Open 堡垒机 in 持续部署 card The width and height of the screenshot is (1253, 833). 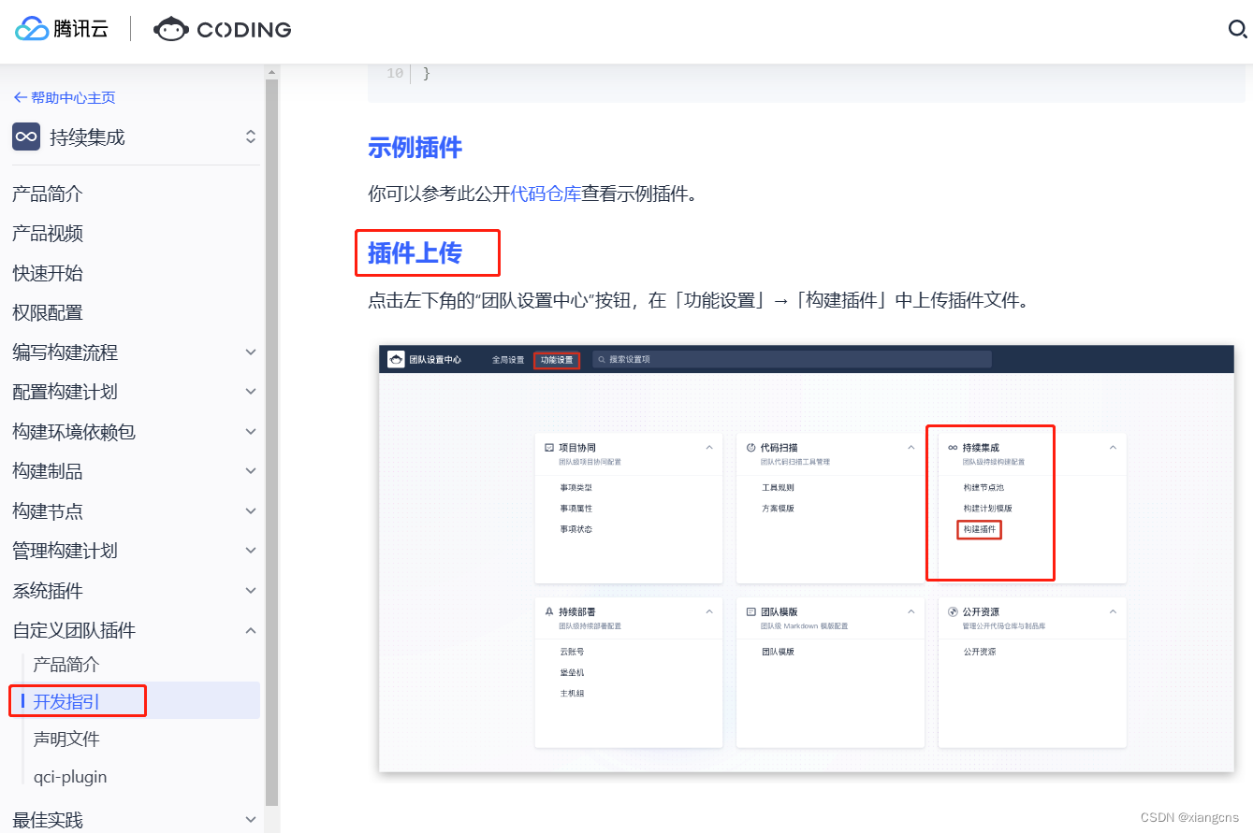point(572,672)
